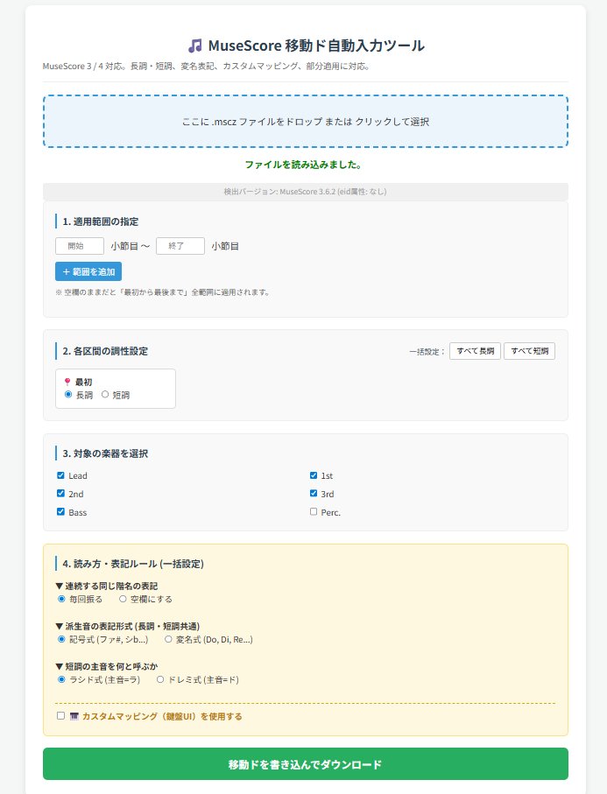Click the 4. 読み方・表記ルール heading
The width and height of the screenshot is (607, 794).
click(x=133, y=564)
